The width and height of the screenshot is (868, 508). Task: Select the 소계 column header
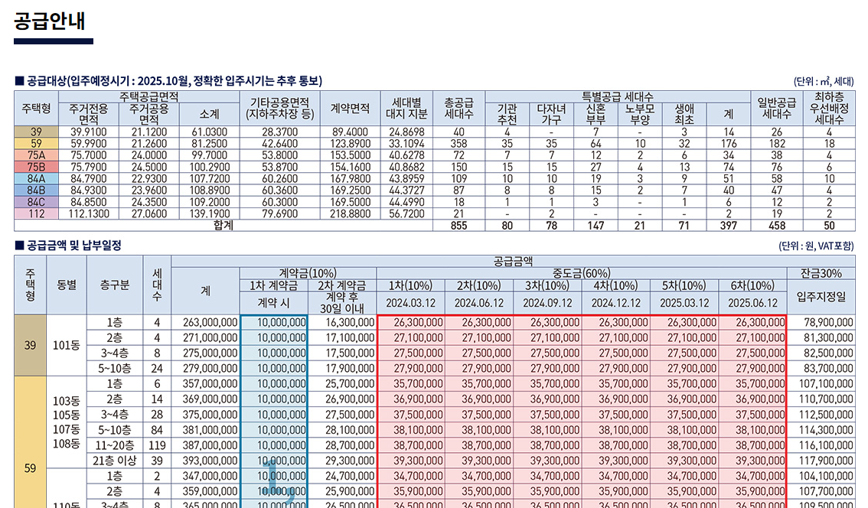click(x=209, y=115)
